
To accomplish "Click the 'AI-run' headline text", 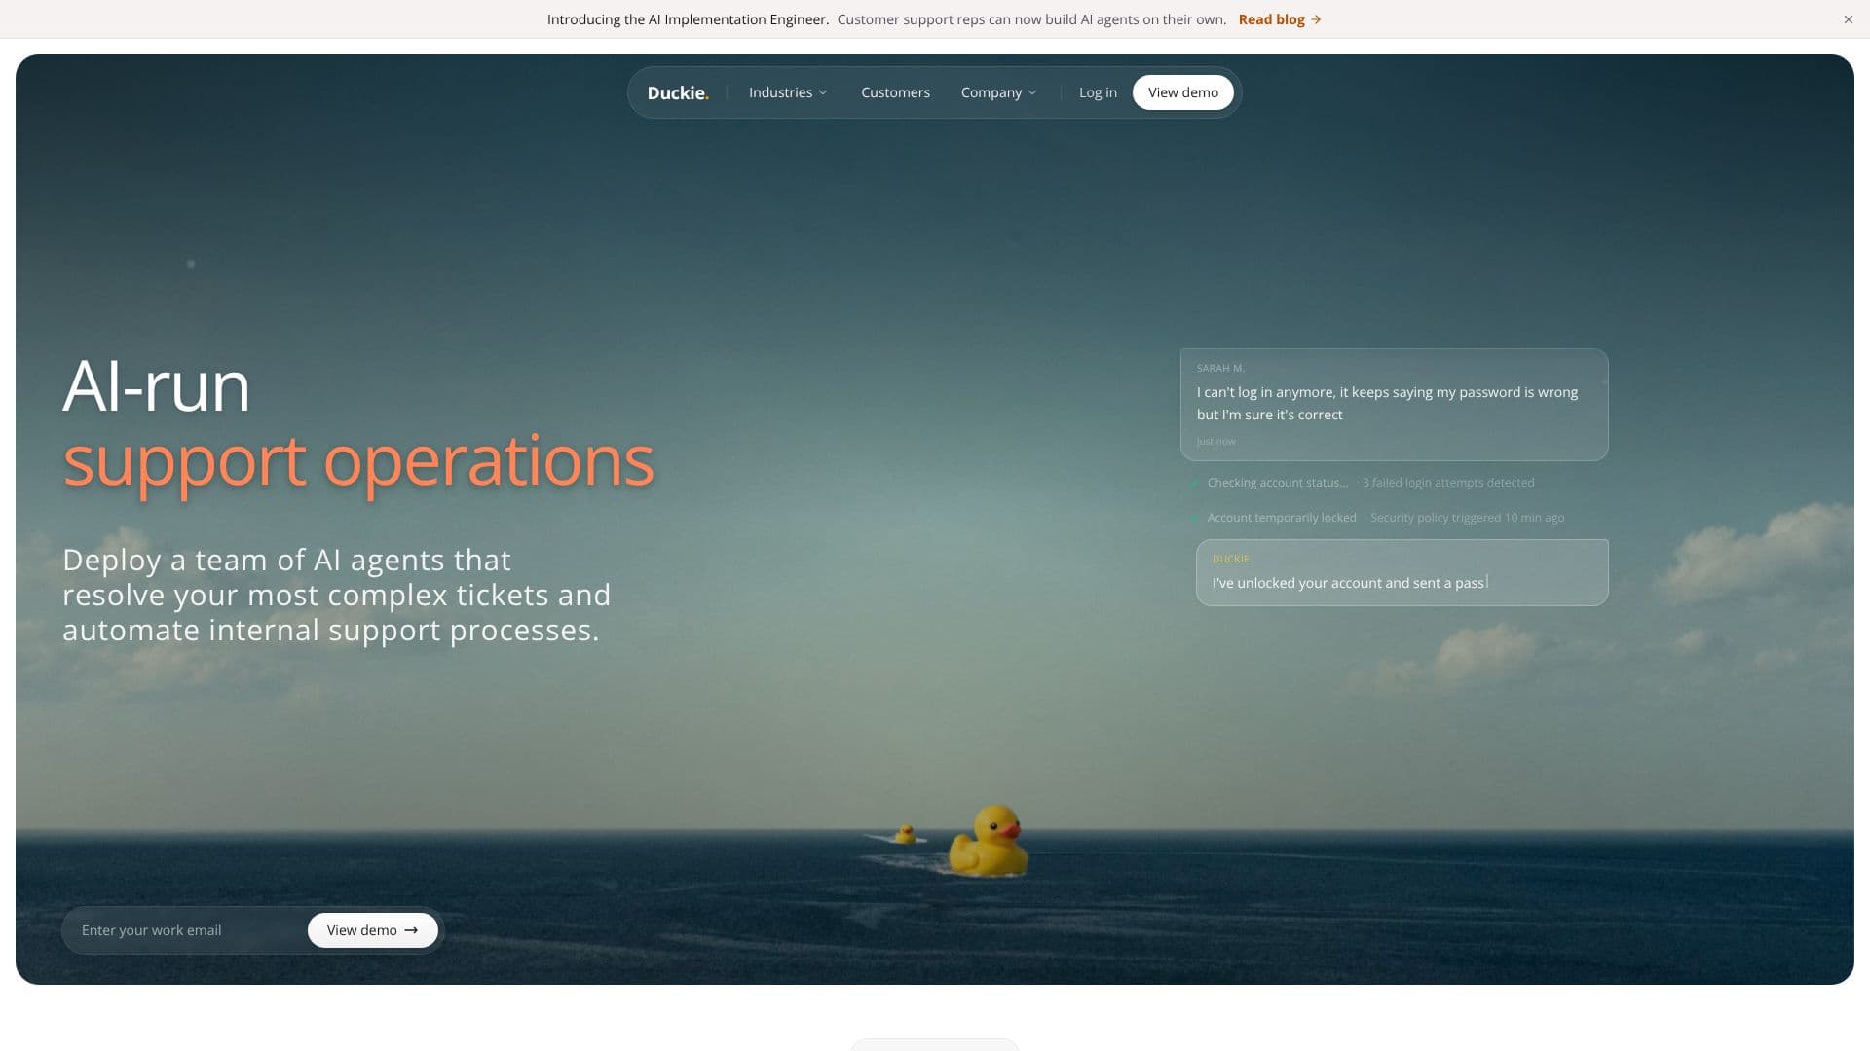I will click(x=156, y=386).
